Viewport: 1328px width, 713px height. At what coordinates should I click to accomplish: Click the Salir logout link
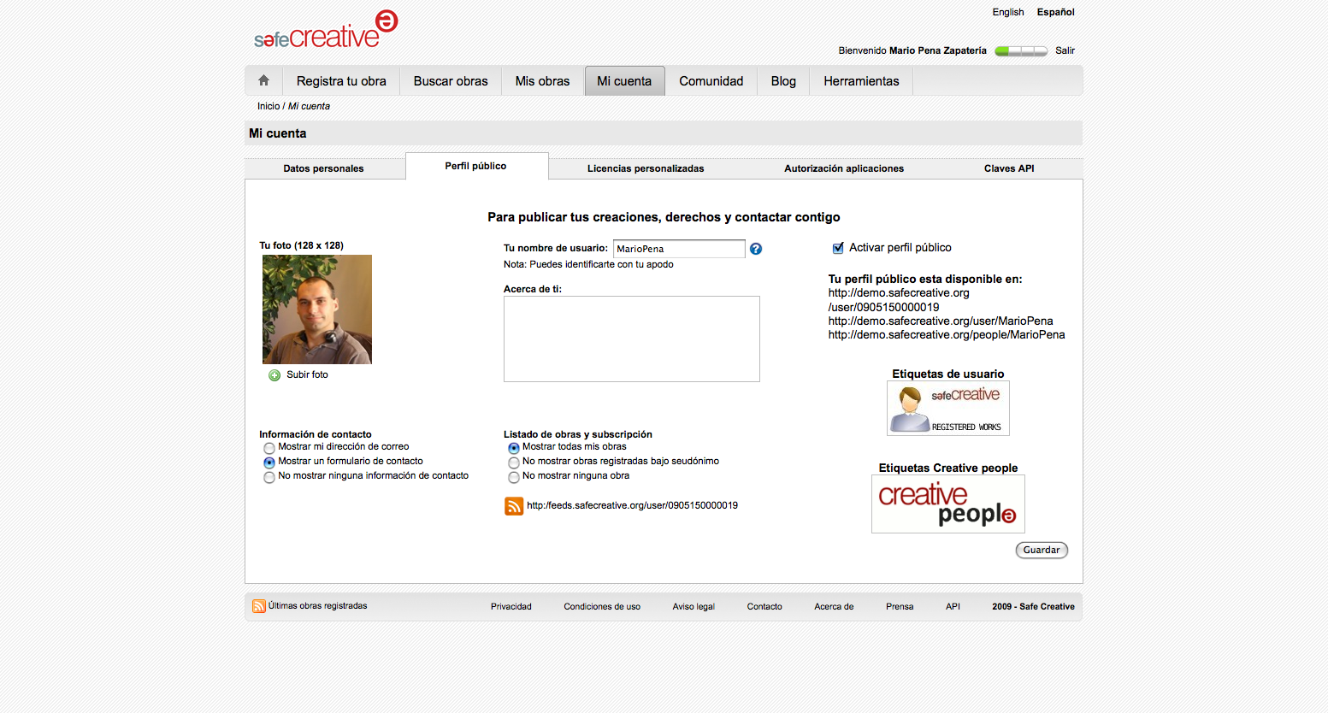click(1065, 50)
